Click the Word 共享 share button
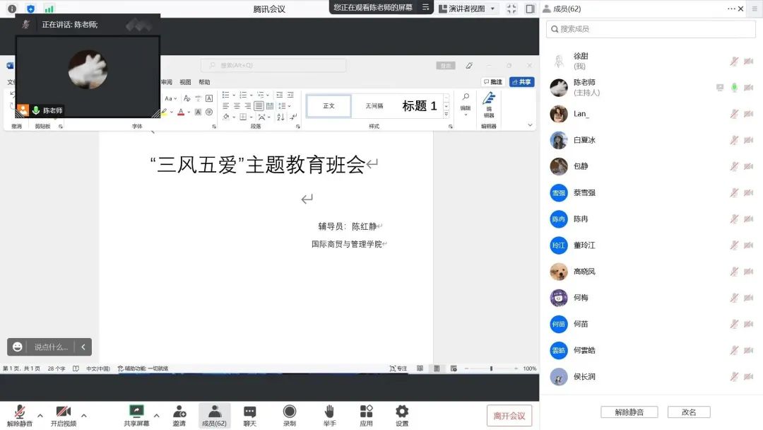This screenshot has width=763, height=430. pyautogui.click(x=521, y=82)
